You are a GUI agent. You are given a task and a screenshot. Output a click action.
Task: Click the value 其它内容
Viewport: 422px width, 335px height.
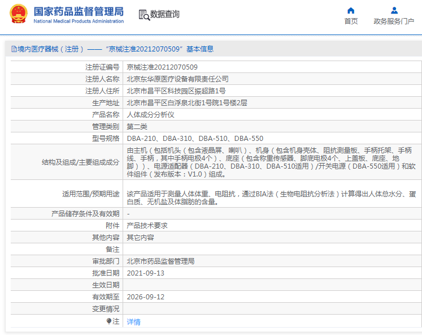[140, 238]
